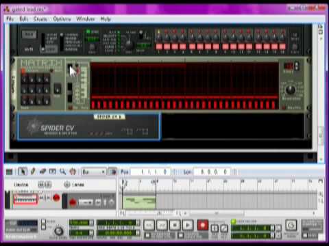Turn the Matrix Resolution knob
The width and height of the screenshot is (329, 246).
(291, 90)
